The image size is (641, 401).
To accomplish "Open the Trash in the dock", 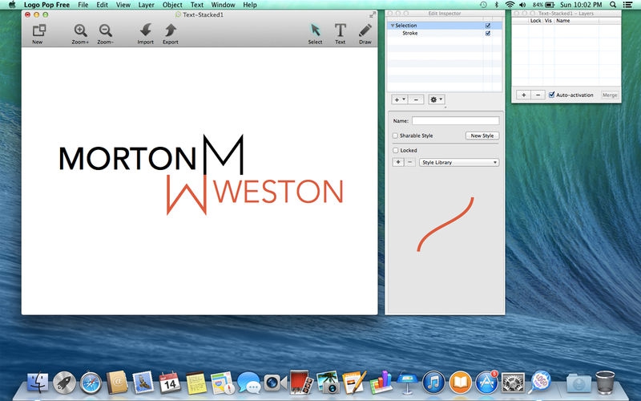I will coord(605,383).
